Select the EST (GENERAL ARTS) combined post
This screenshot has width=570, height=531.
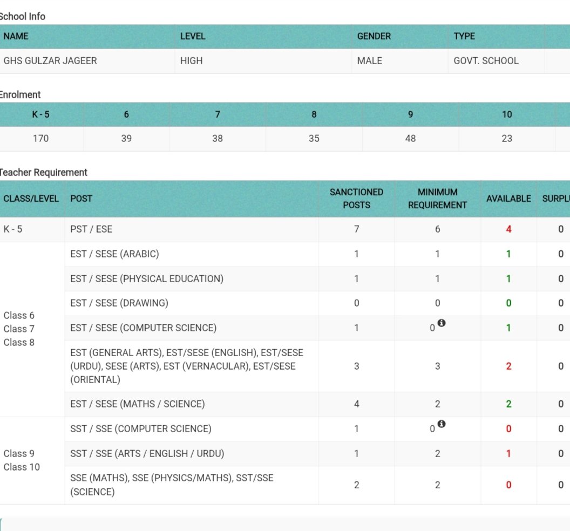pos(187,366)
